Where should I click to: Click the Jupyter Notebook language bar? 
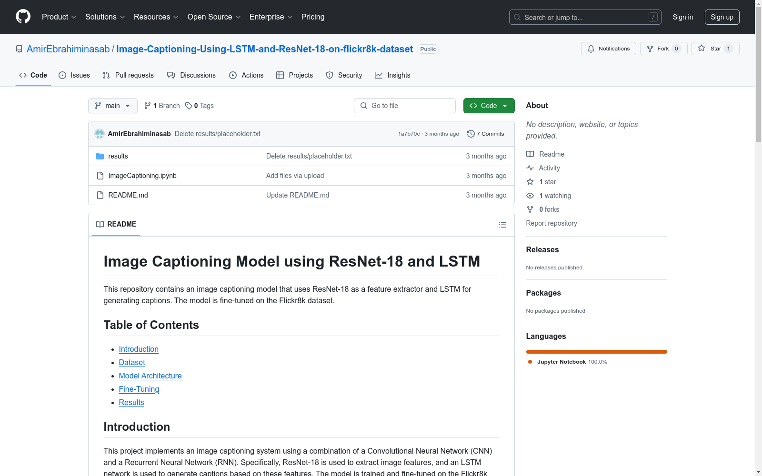596,352
